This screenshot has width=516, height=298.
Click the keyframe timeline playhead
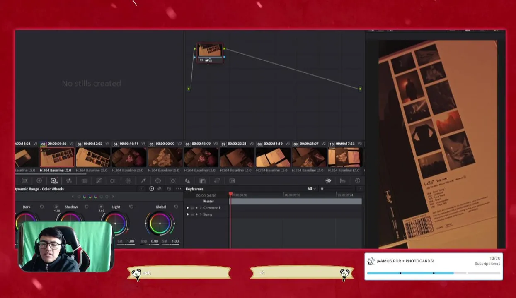coord(230,194)
